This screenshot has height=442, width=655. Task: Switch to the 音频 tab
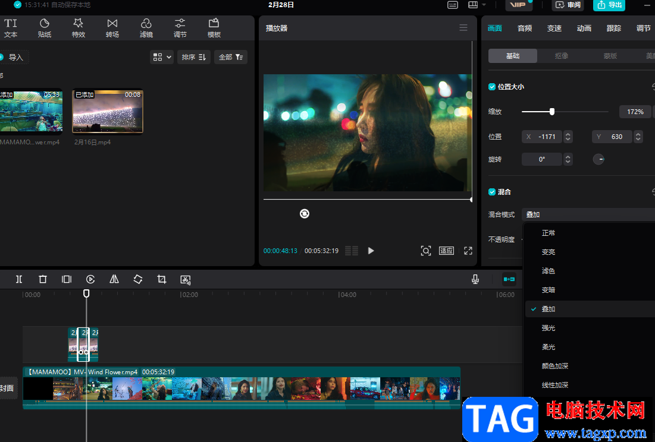click(x=525, y=28)
